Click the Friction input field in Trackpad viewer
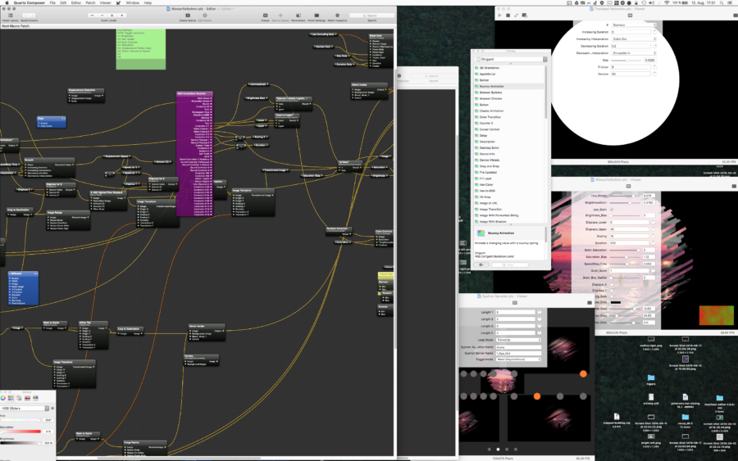738x461 pixels. point(631,67)
